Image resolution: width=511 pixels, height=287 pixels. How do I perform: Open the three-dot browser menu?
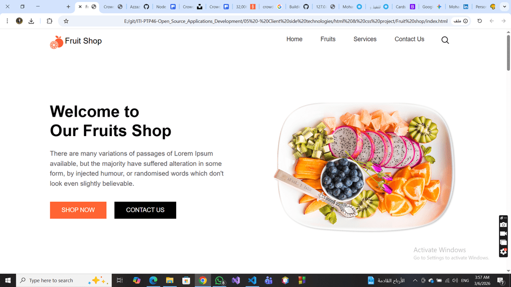tap(7, 21)
